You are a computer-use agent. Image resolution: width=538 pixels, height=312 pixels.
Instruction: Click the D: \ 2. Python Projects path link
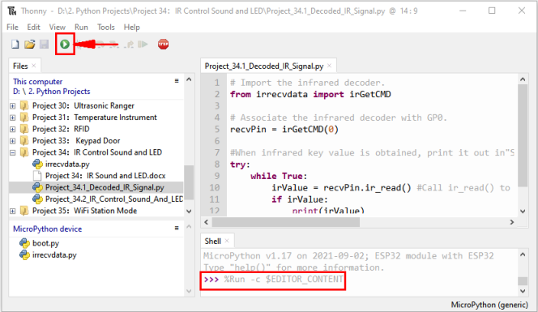[x=52, y=92]
